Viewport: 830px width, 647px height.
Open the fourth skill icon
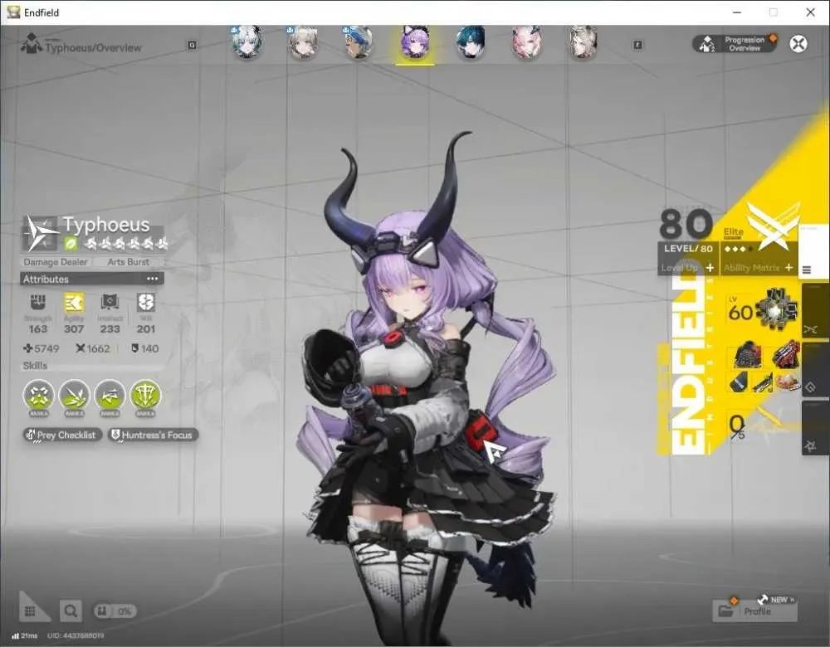[145, 396]
